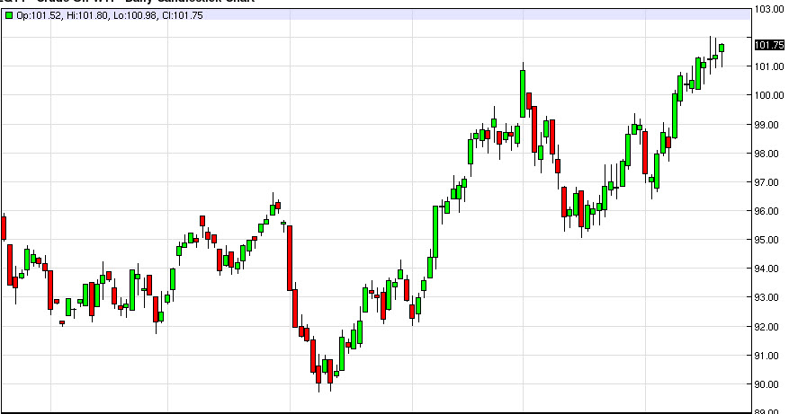Click the 103.00 price axis label
Image resolution: width=789 pixels, height=414 pixels.
coord(769,9)
